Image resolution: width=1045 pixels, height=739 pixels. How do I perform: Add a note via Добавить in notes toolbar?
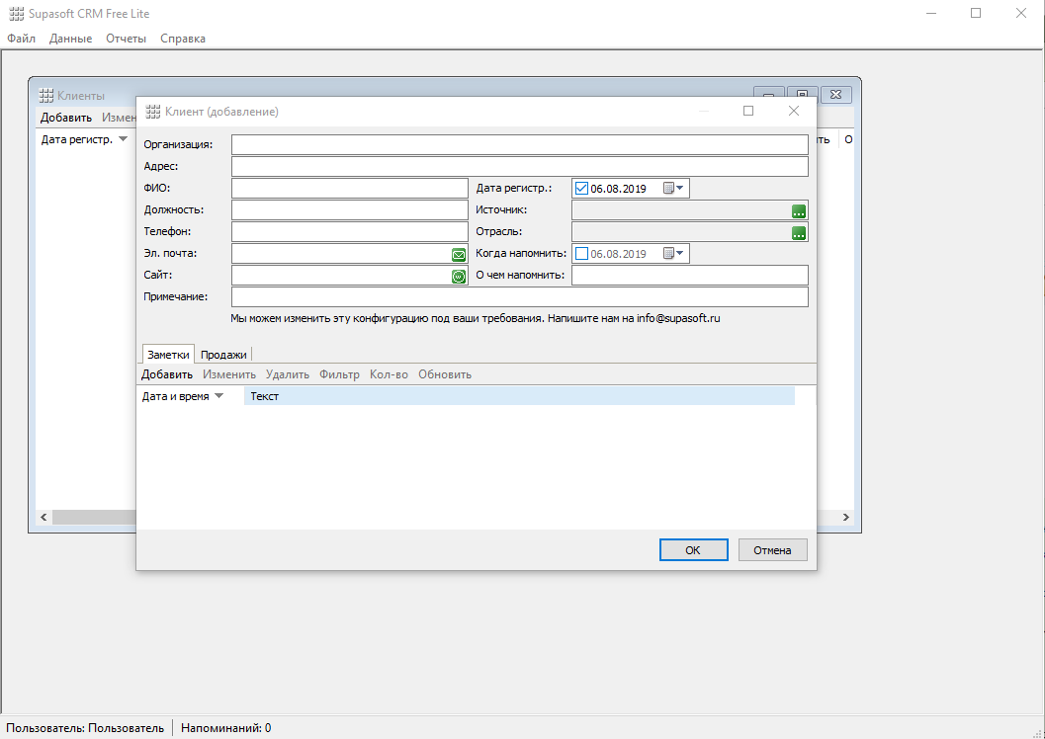pos(167,374)
